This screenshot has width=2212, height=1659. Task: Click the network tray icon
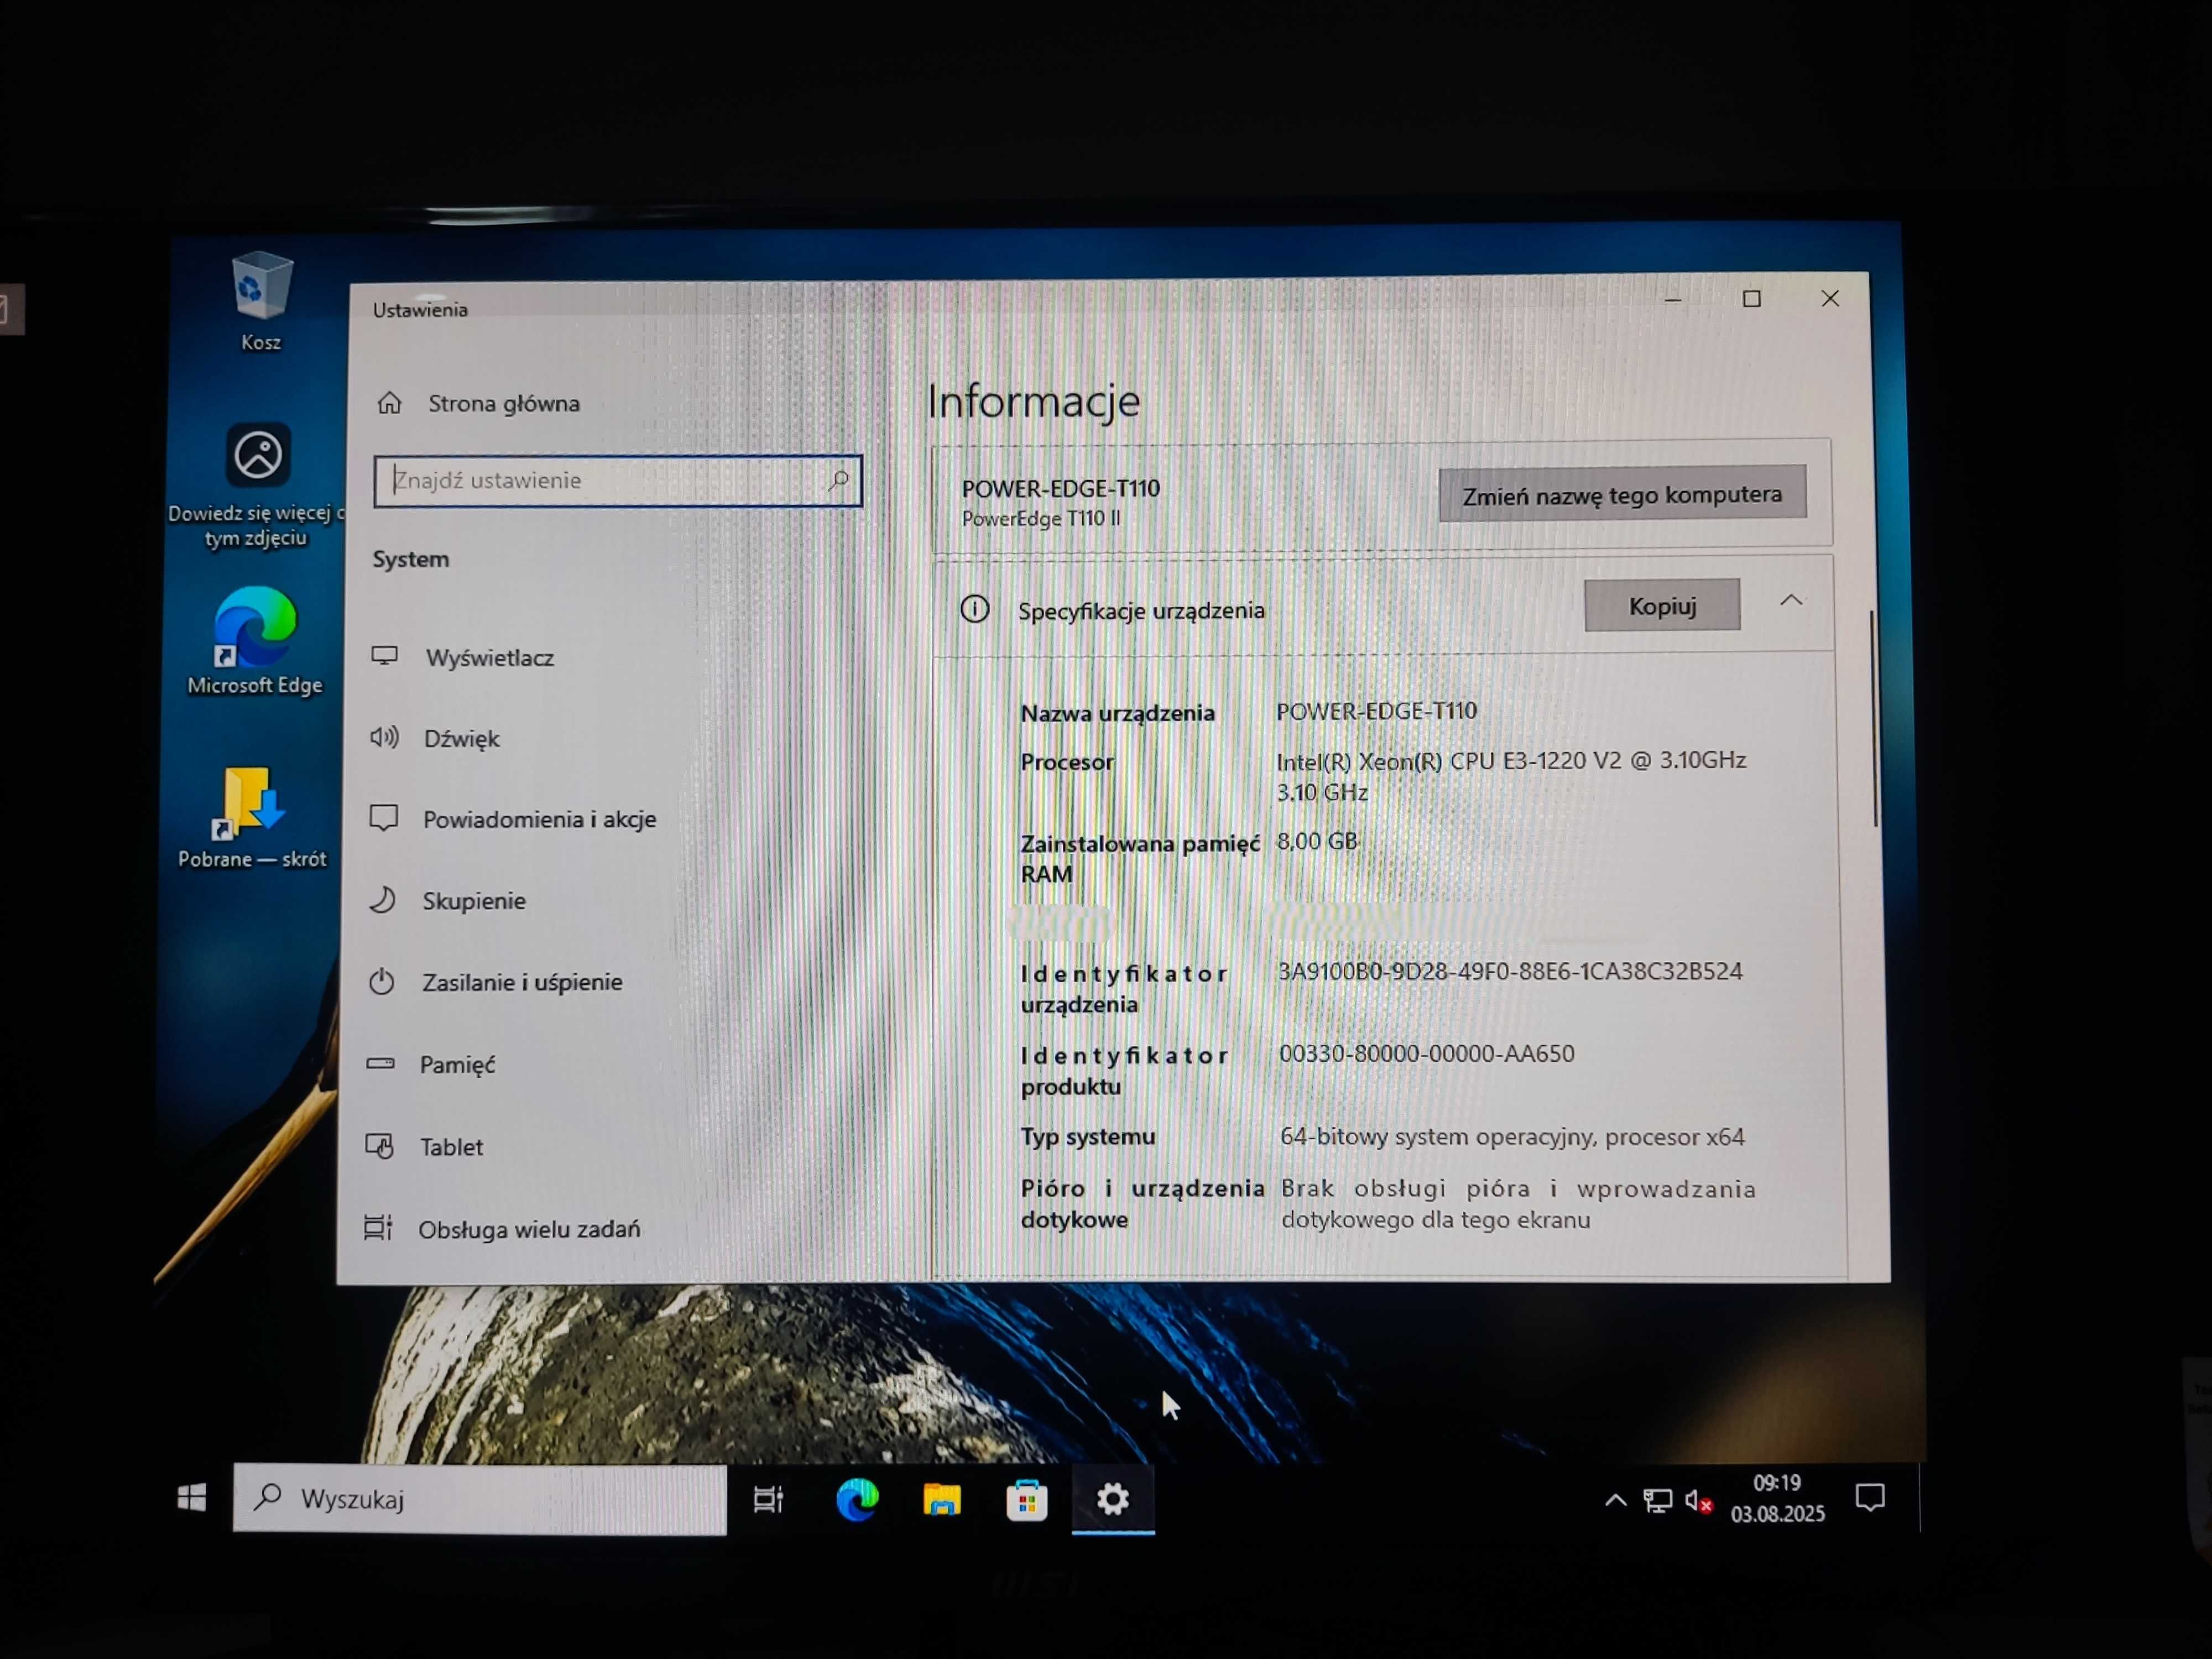pos(1657,1500)
